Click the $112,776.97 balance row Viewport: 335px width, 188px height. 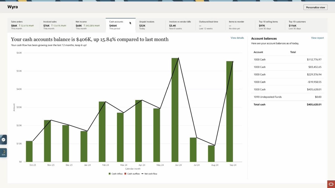[288, 60]
